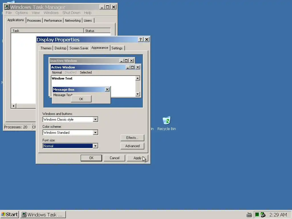
Task: Maximize the Windows Task Manager window
Action: [108, 7]
